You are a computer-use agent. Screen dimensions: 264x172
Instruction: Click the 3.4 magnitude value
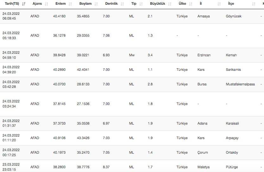150,55
